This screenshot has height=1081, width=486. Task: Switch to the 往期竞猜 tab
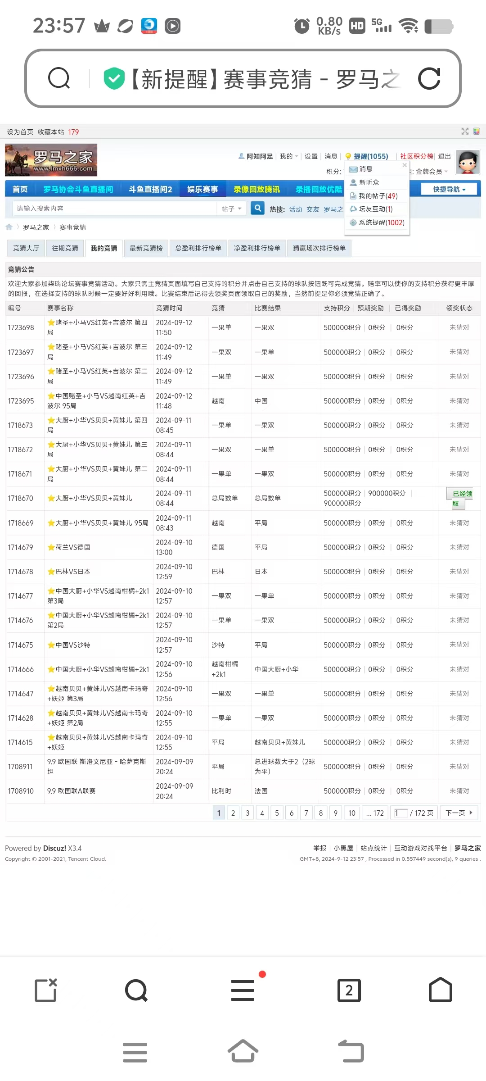pyautogui.click(x=65, y=248)
